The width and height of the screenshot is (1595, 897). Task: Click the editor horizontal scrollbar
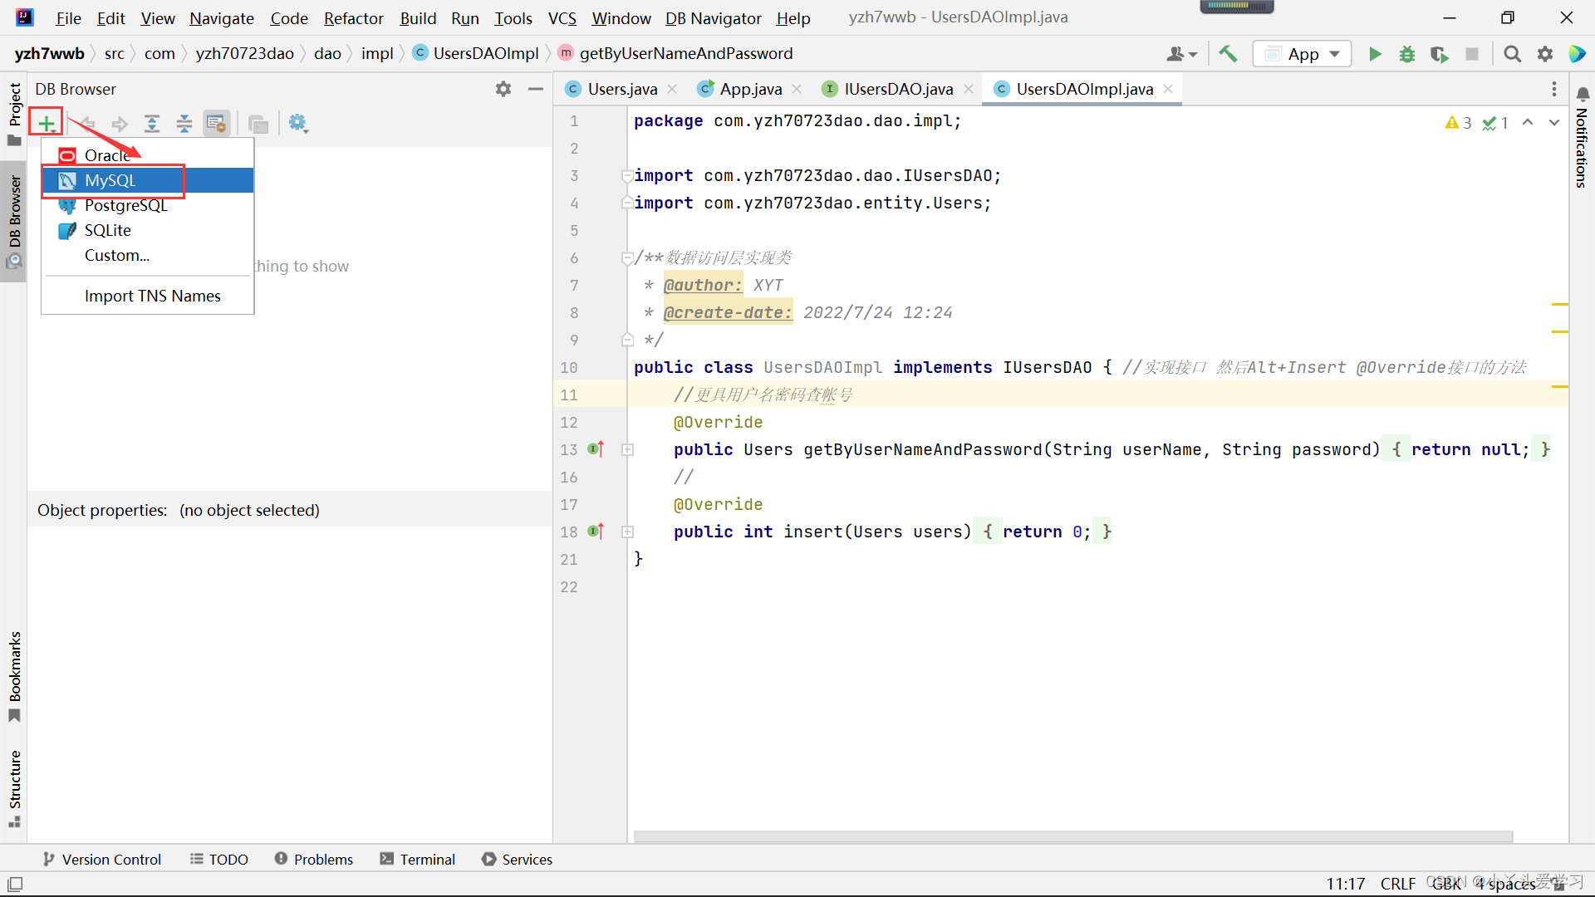[x=1072, y=836]
